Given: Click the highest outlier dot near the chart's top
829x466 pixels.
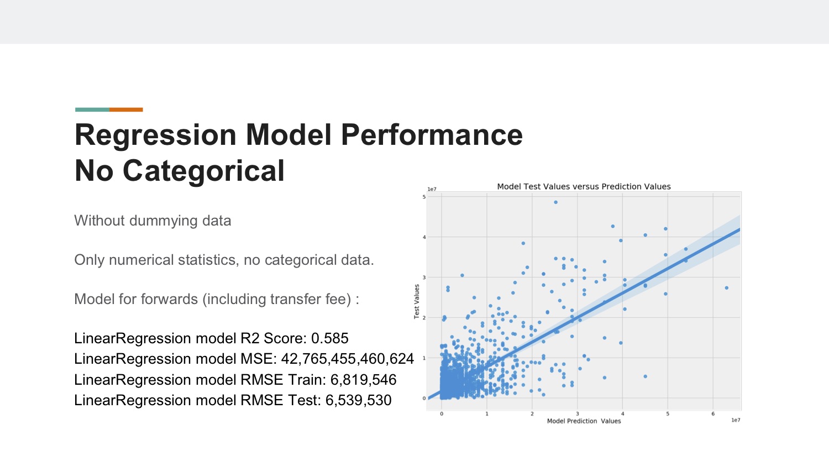Looking at the screenshot, I should point(555,202).
